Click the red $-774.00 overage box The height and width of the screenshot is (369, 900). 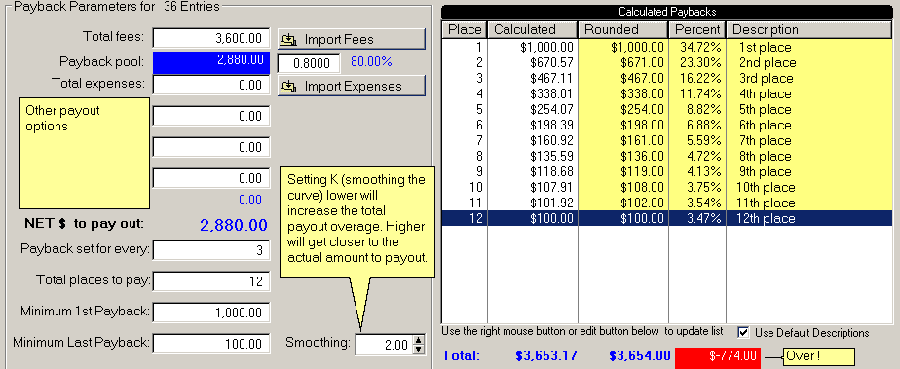tap(718, 356)
